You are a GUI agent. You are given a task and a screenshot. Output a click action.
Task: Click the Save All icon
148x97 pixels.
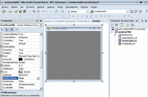(25, 11)
